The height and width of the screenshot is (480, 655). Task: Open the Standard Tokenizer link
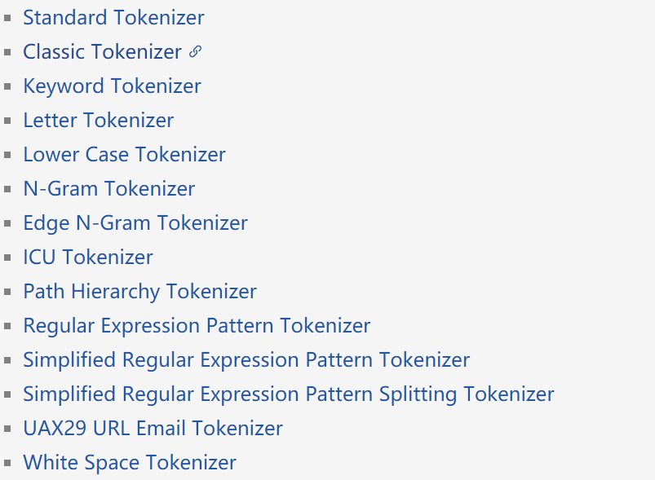pyautogui.click(x=113, y=17)
